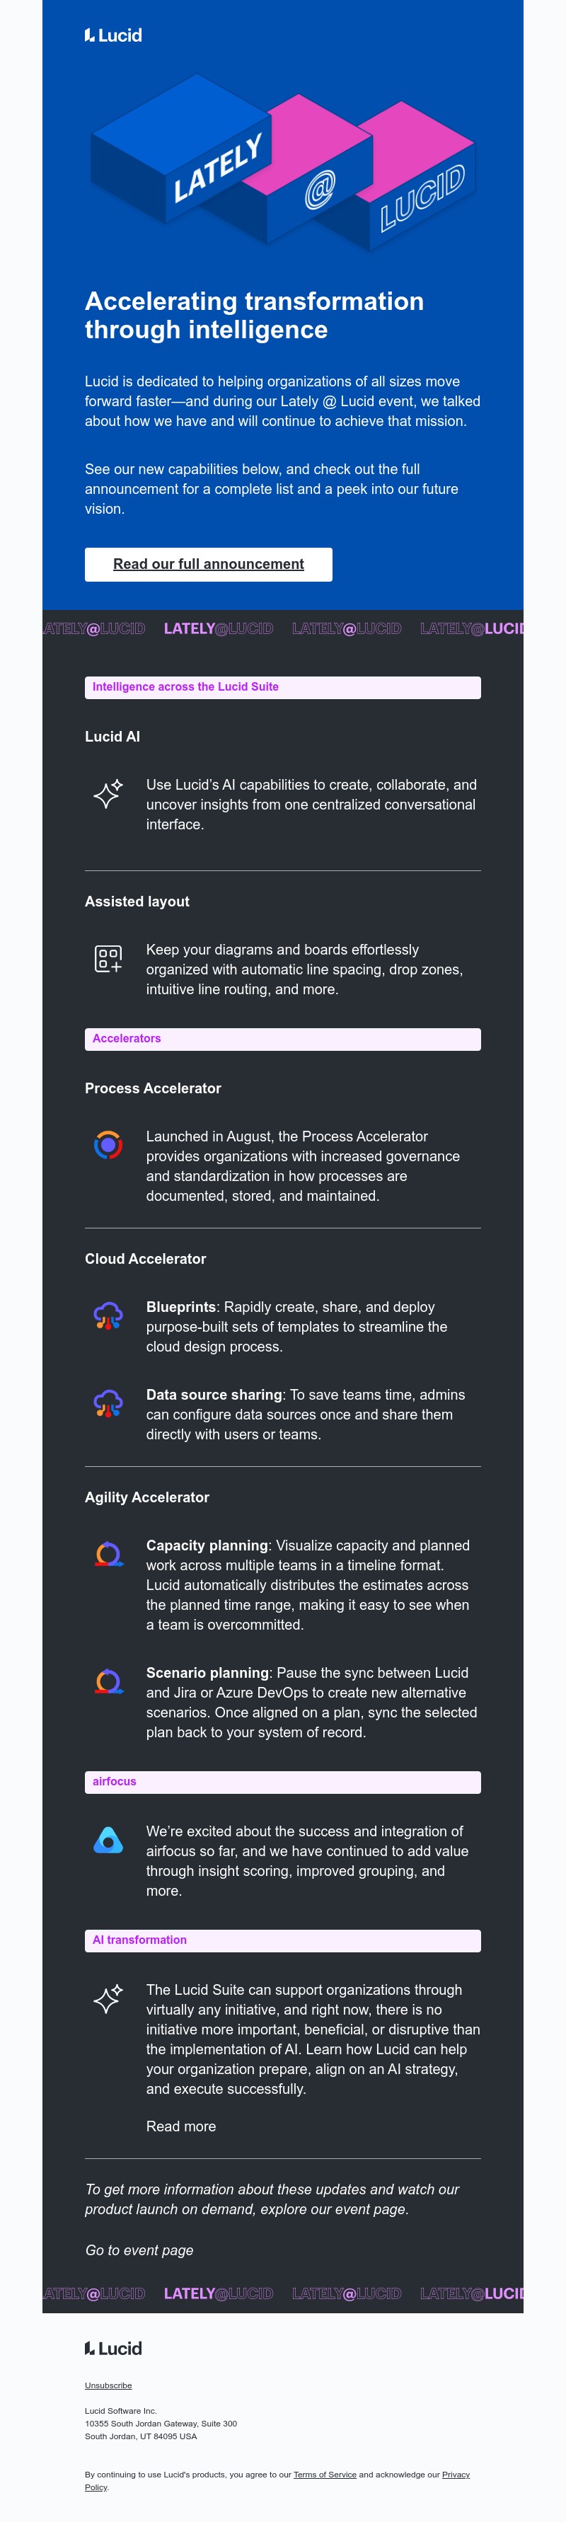Click the airfocus blue triangle icon
The width and height of the screenshot is (566, 2522).
click(x=108, y=1841)
